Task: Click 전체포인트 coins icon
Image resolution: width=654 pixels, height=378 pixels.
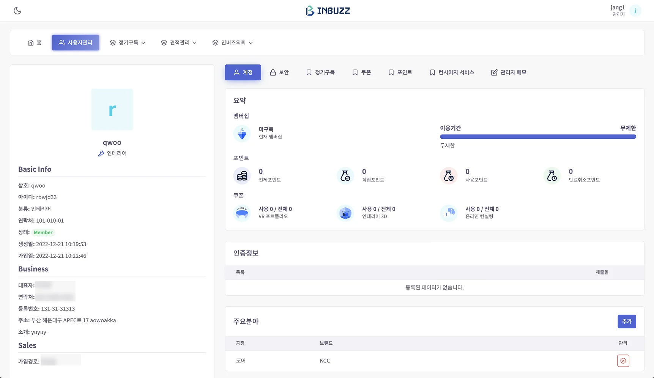Action: [x=242, y=176]
